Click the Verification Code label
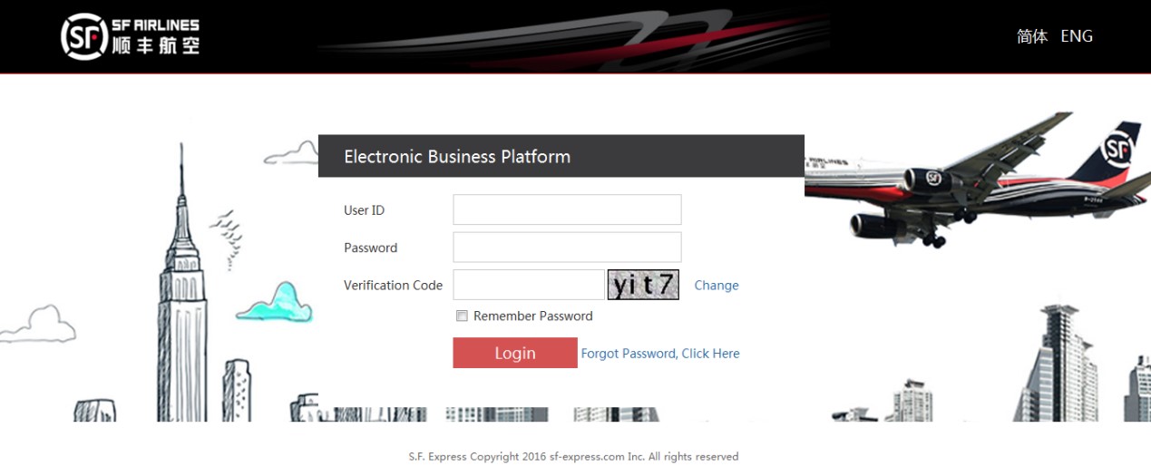Viewport: 1151px width, 467px height. click(x=393, y=285)
